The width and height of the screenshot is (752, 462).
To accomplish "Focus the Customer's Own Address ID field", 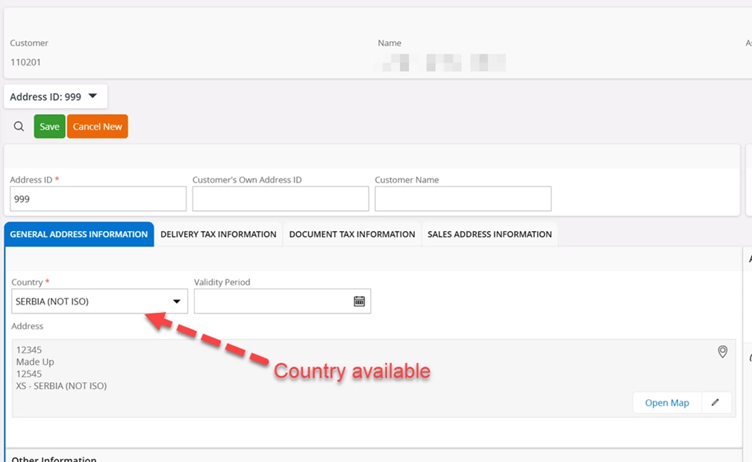I will 281,199.
